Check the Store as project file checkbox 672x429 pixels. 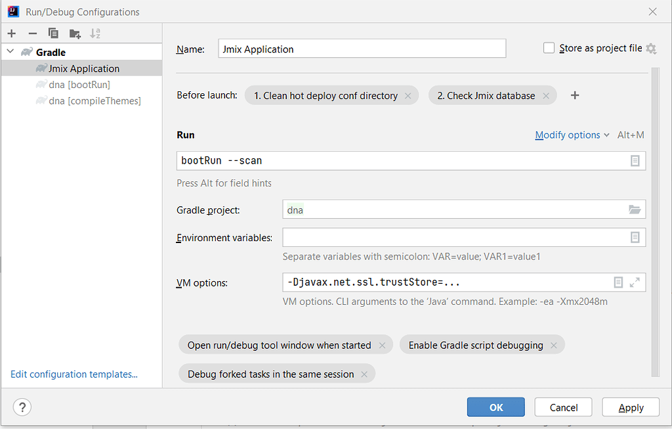click(549, 47)
